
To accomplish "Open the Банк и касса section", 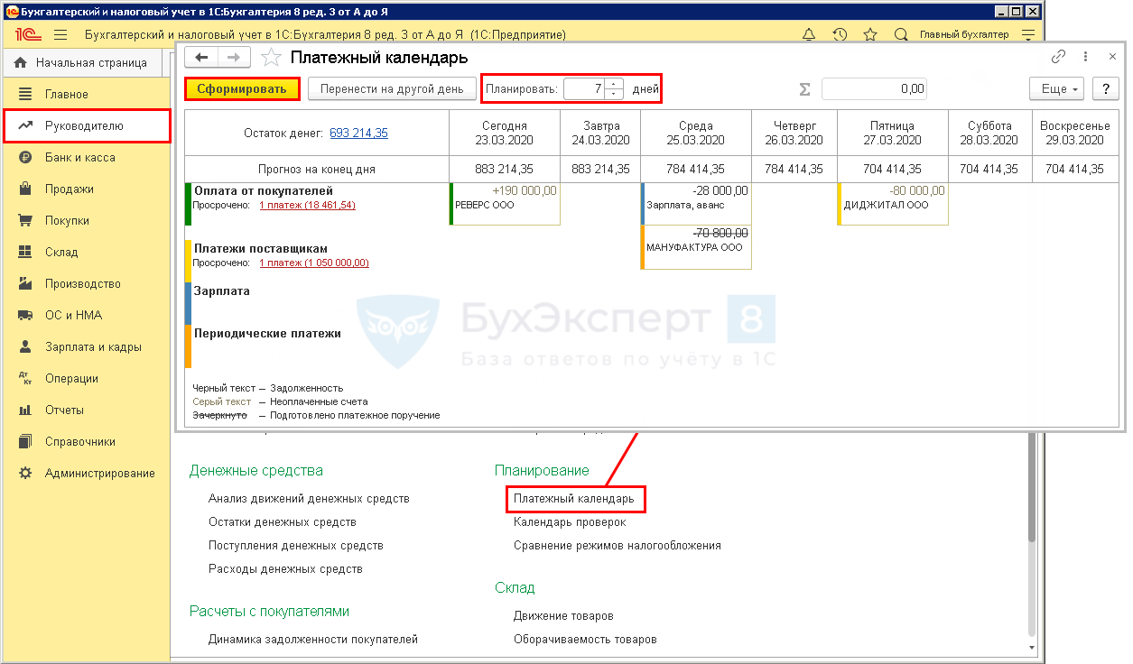I will tap(79, 157).
